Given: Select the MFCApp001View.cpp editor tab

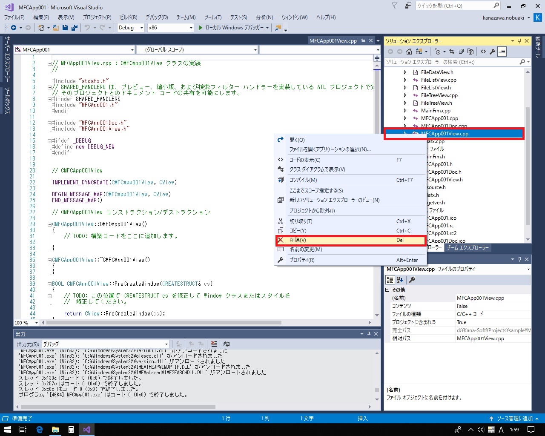Looking at the screenshot, I should [333, 41].
